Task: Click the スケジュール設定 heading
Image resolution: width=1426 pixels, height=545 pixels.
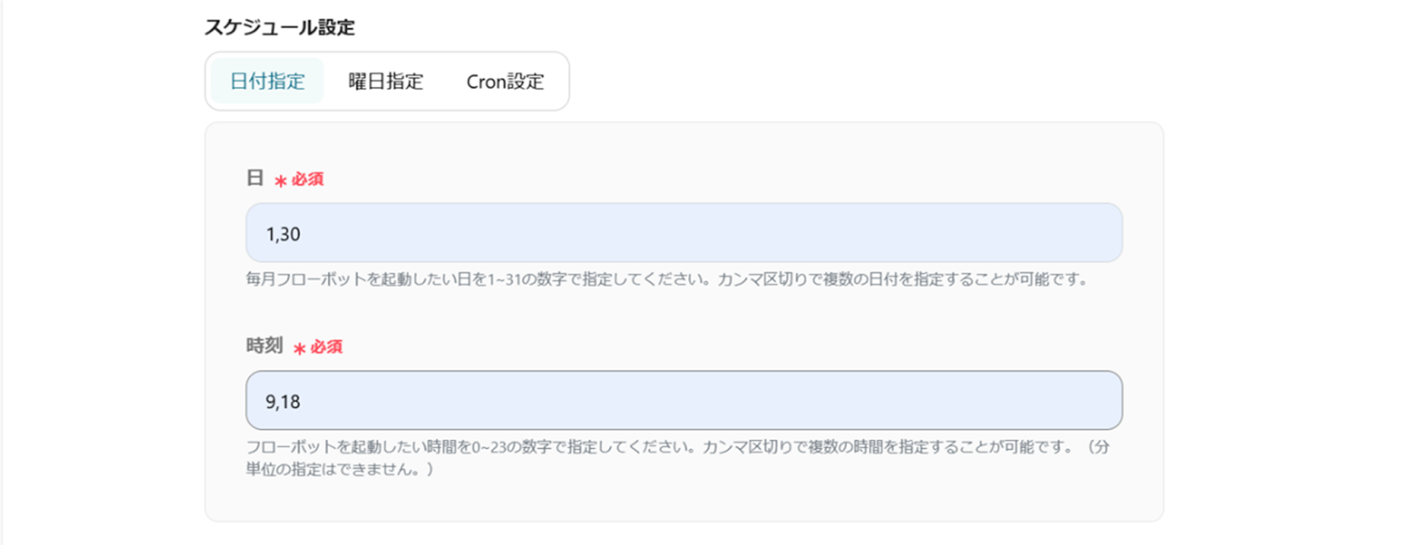Action: coord(280,28)
